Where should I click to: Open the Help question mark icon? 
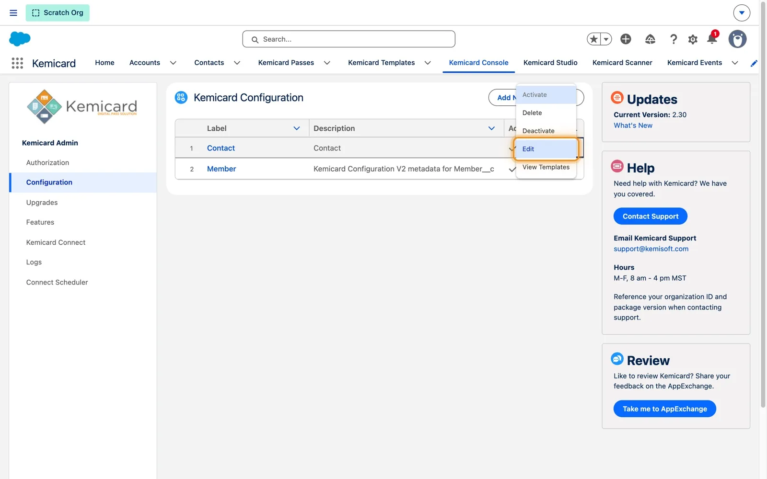pyautogui.click(x=674, y=39)
